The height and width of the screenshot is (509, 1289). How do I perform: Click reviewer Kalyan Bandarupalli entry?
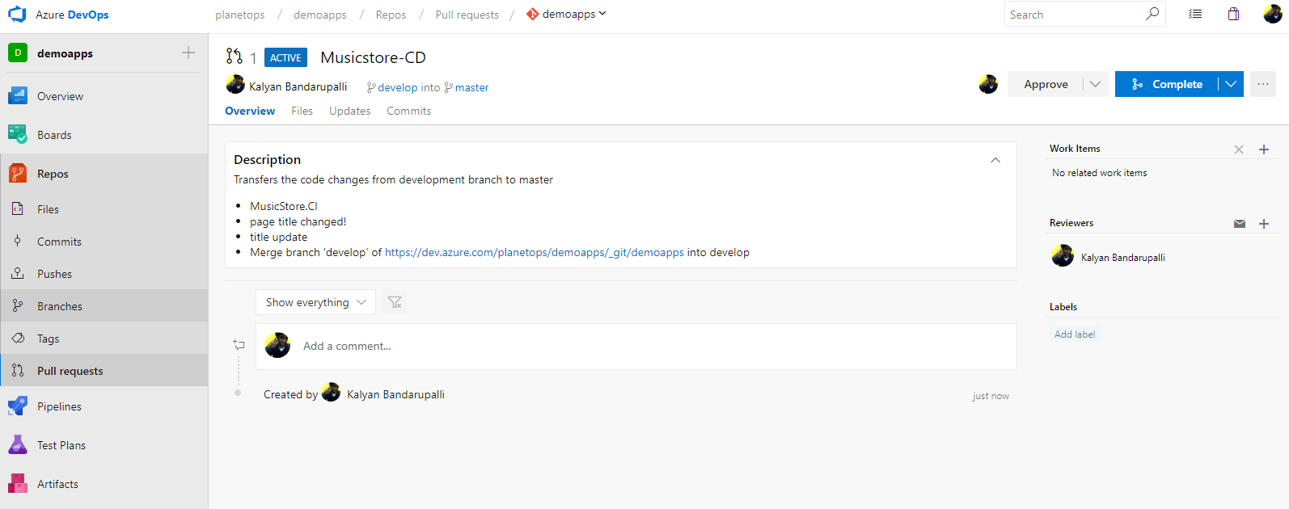(1109, 257)
